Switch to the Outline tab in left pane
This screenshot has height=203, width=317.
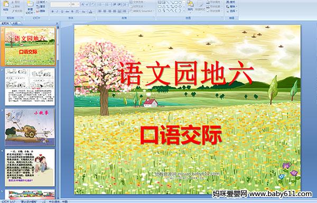pos(15,23)
